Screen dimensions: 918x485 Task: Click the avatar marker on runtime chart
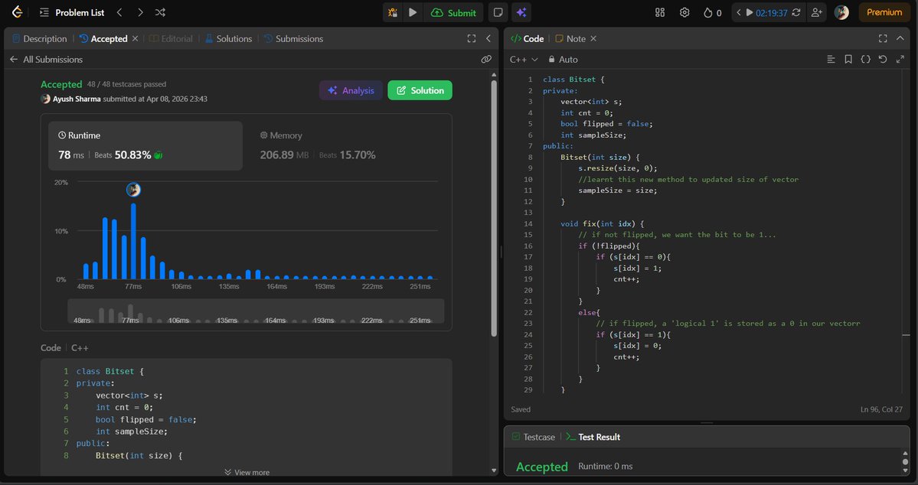click(133, 190)
